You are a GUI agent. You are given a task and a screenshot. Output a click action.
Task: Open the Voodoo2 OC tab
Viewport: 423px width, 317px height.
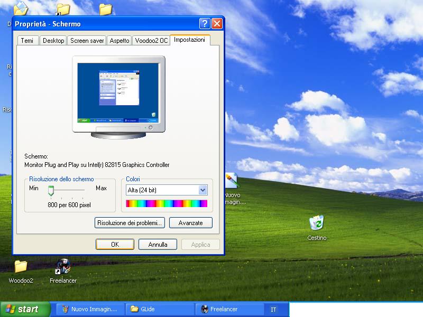(x=151, y=41)
